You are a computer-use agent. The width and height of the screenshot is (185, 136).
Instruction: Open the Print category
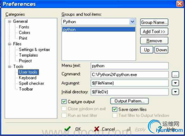[x=23, y=38]
